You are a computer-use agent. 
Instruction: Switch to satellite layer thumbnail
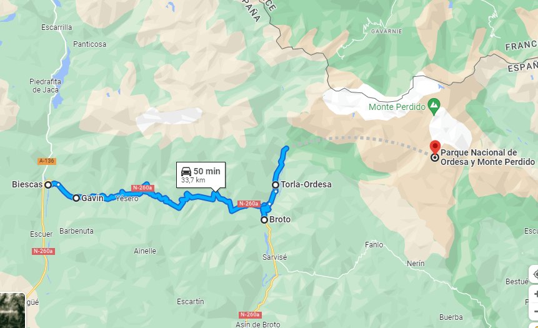12,310
